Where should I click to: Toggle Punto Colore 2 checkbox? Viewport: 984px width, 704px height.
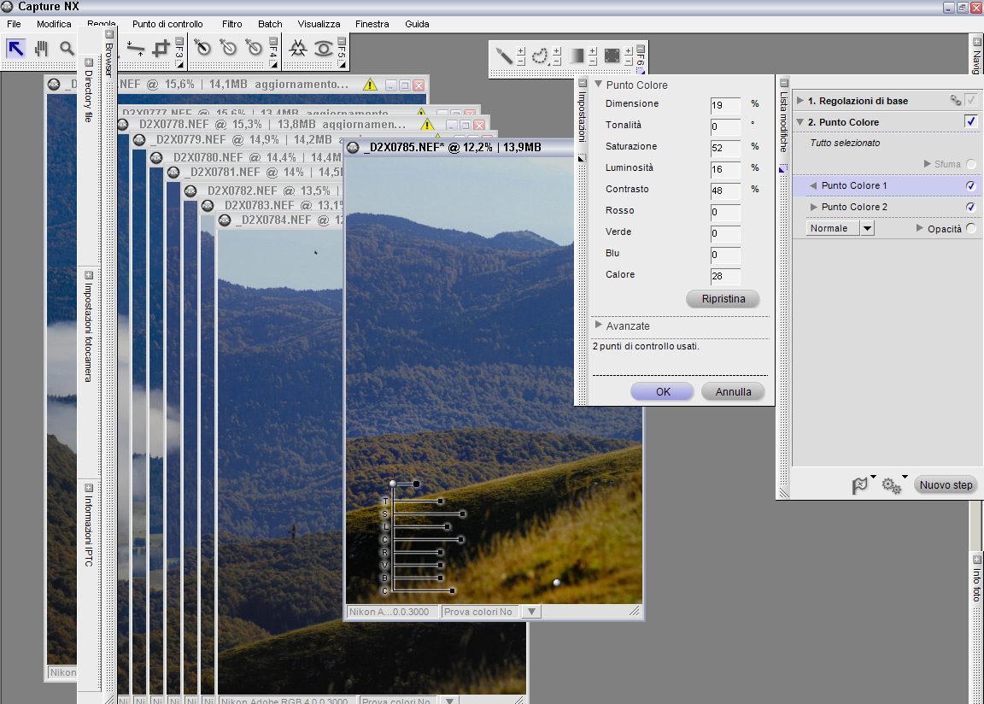pyautogui.click(x=971, y=207)
